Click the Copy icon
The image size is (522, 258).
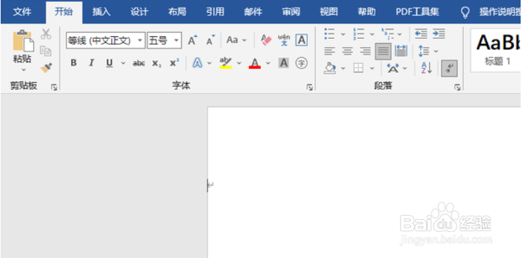pyautogui.click(x=46, y=51)
